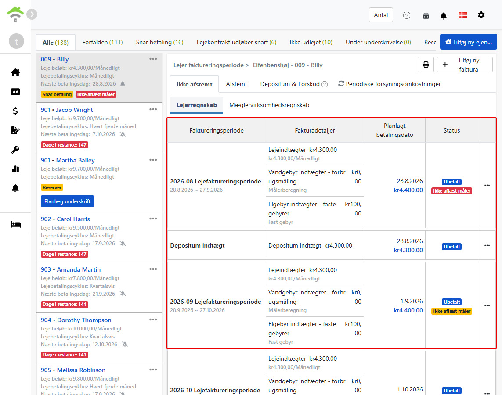
Task: Open the maintenance wrench sidebar icon
Action: point(15,150)
